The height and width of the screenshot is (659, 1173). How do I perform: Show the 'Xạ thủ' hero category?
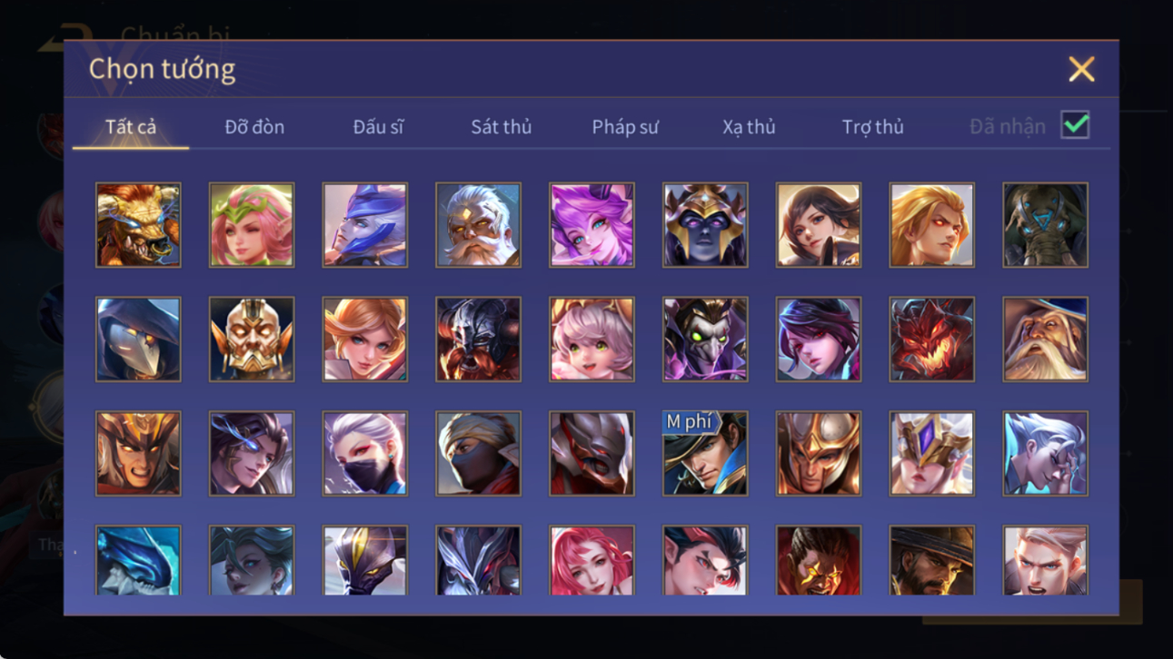[749, 127]
